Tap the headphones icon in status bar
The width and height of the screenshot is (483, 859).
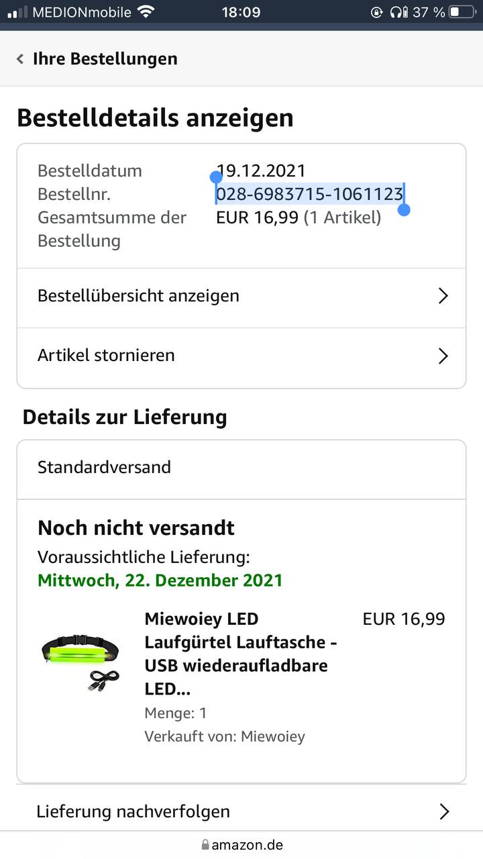coord(398,11)
